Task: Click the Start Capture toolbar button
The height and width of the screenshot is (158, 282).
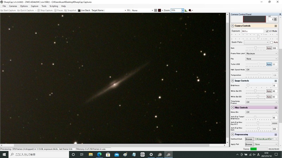Action: pyautogui.click(x=8, y=11)
